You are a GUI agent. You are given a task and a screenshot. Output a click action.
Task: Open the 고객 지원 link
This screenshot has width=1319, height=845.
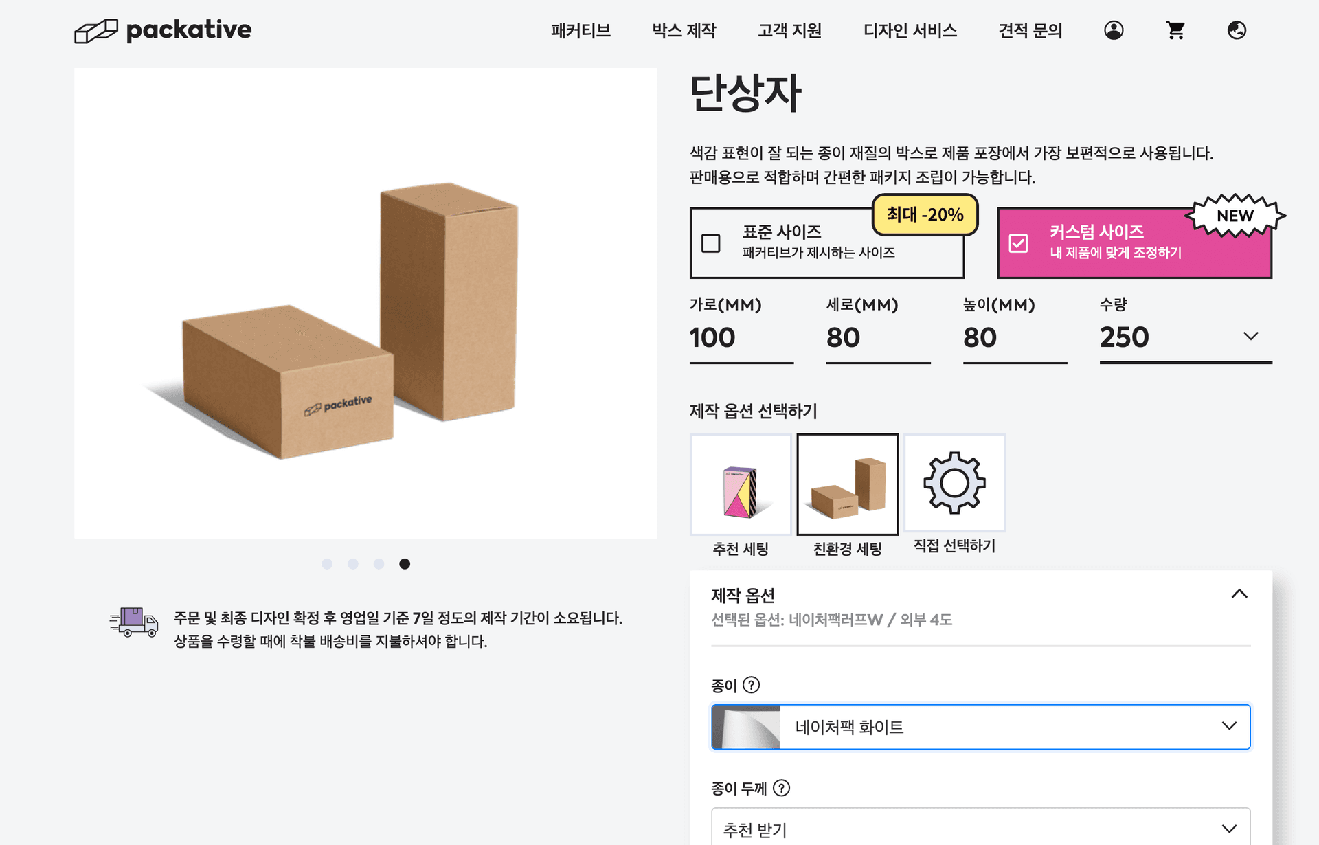pyautogui.click(x=789, y=30)
